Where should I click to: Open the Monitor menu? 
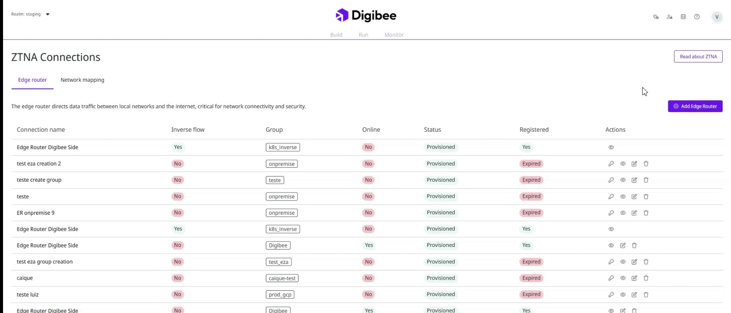coord(394,35)
